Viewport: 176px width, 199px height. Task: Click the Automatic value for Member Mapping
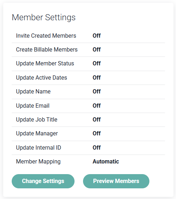click(x=106, y=162)
